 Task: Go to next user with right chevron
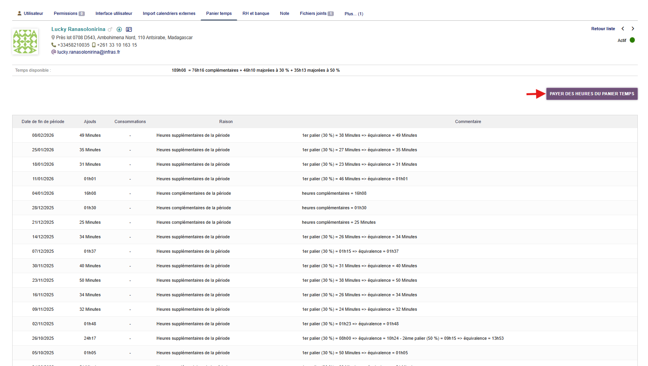(633, 29)
